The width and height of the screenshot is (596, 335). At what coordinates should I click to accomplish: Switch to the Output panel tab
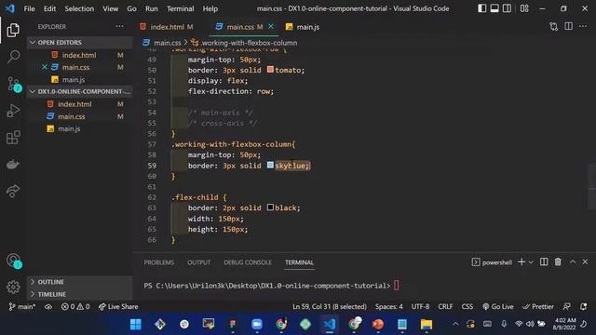tap(198, 262)
